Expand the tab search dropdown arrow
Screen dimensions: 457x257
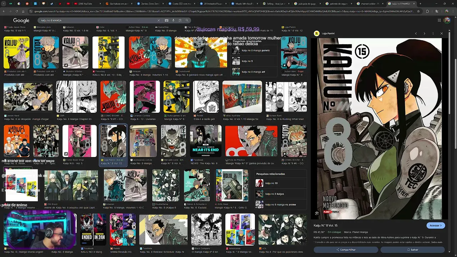pos(3,4)
